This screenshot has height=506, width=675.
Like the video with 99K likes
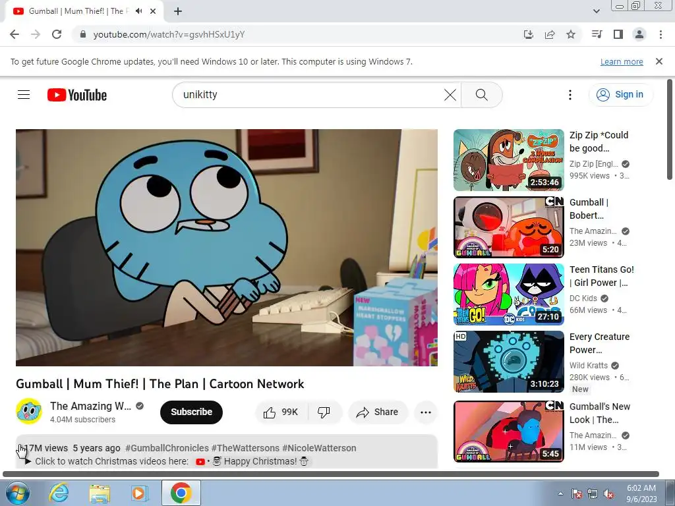(281, 412)
